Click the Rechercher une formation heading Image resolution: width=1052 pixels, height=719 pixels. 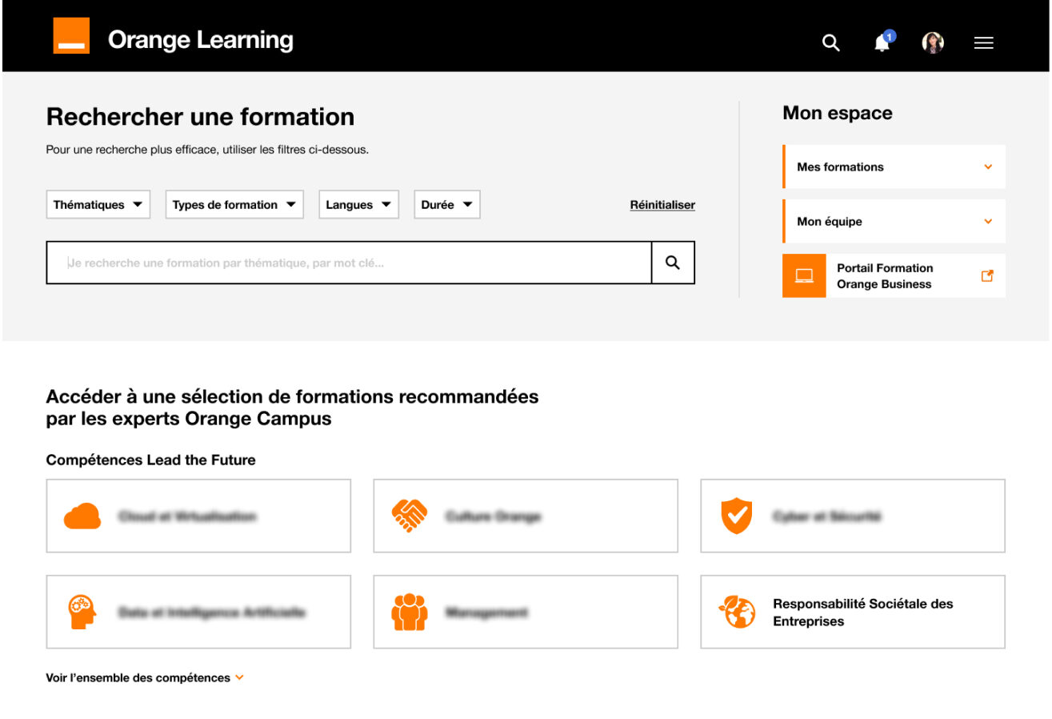200,117
